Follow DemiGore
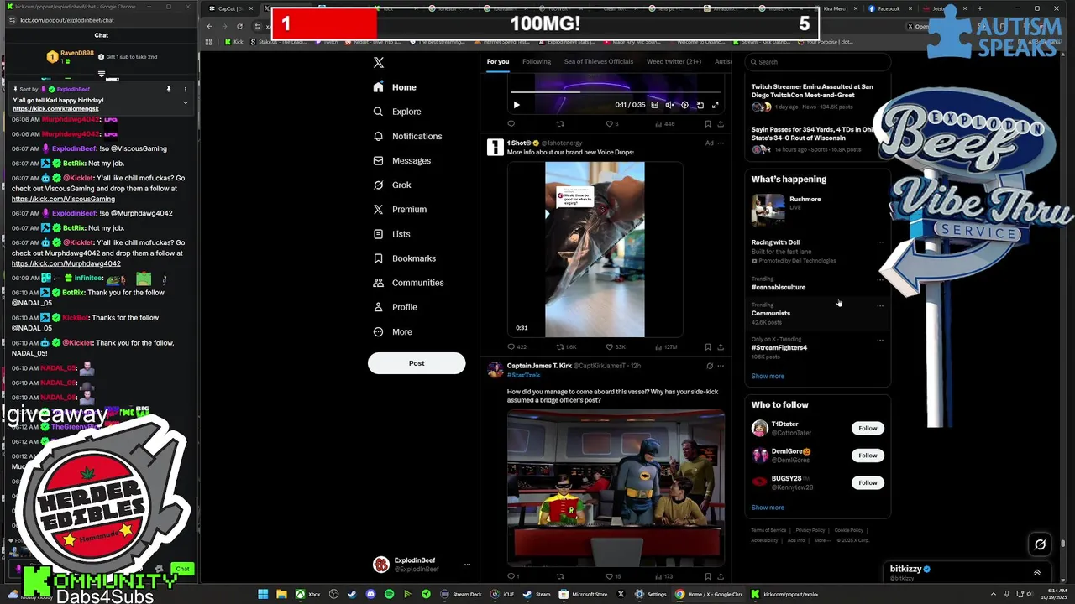1075x604 pixels. tap(868, 456)
